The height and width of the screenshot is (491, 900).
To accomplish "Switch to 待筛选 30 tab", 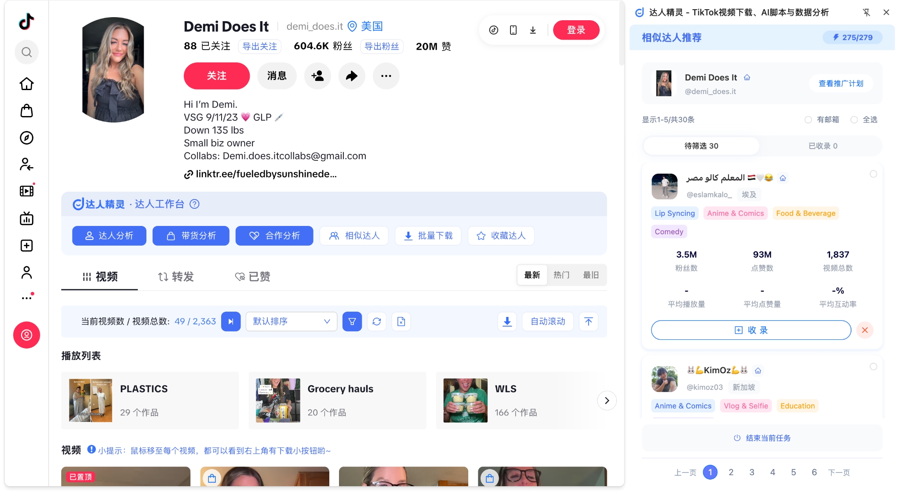I will 701,146.
